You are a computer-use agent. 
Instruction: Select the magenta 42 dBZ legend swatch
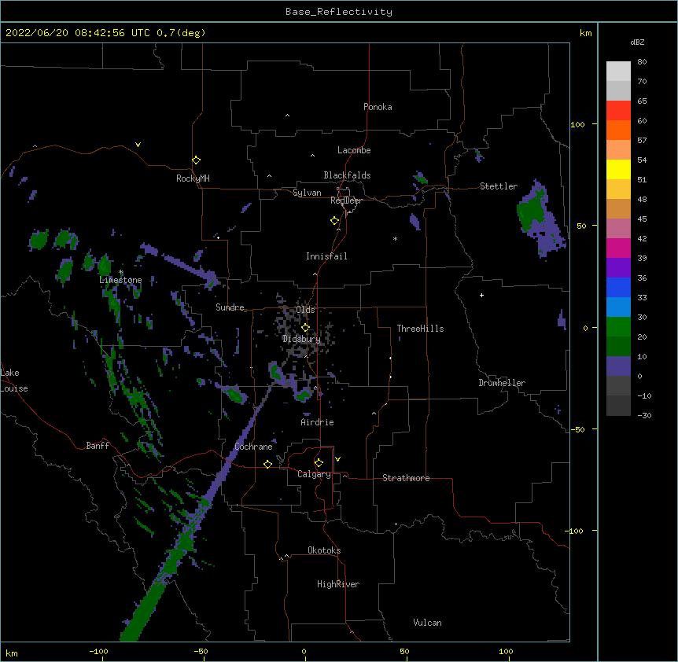click(x=618, y=248)
